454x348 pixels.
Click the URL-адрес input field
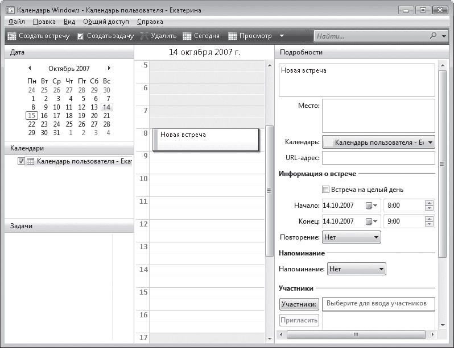click(378, 158)
